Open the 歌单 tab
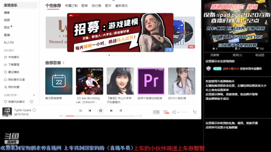This screenshot has width=271, height=152. 84,6
